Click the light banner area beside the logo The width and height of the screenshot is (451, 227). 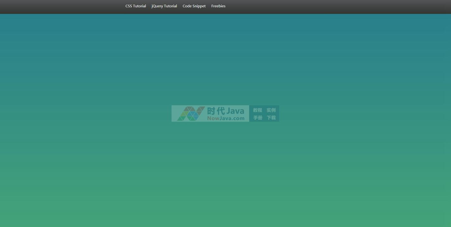175,109
